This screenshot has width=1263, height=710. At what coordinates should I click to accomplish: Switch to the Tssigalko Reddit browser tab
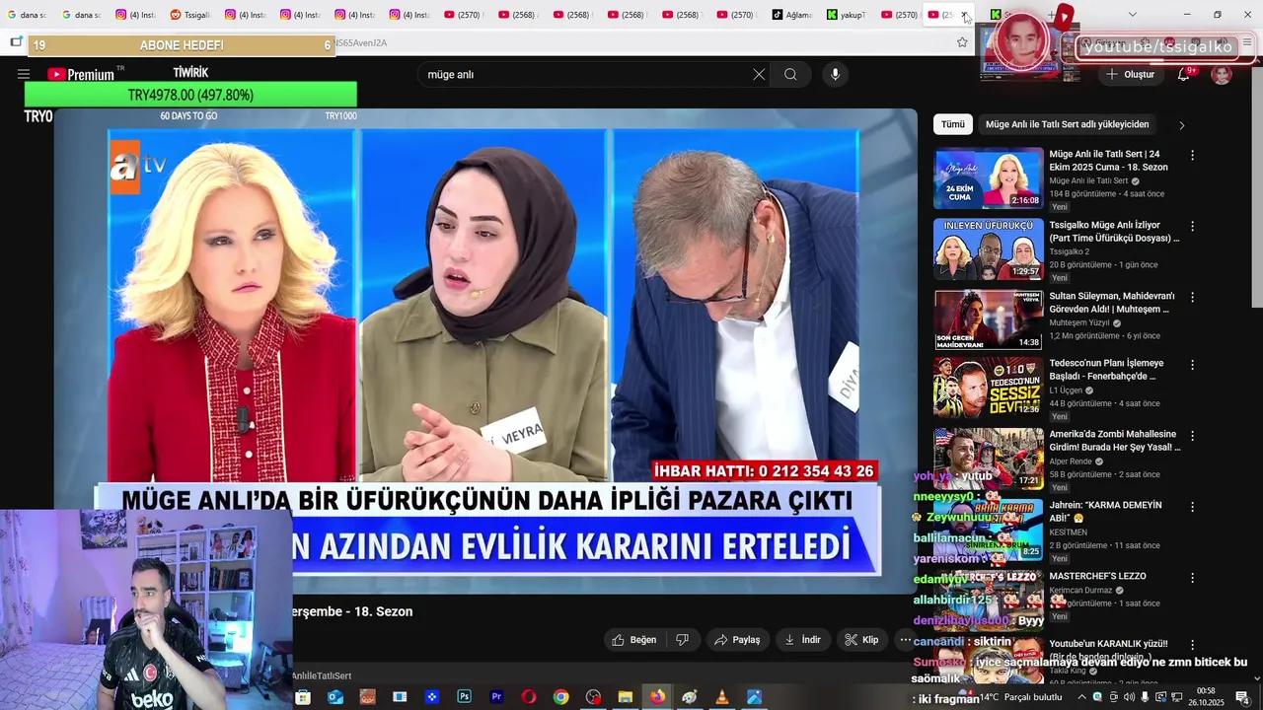coord(190,15)
